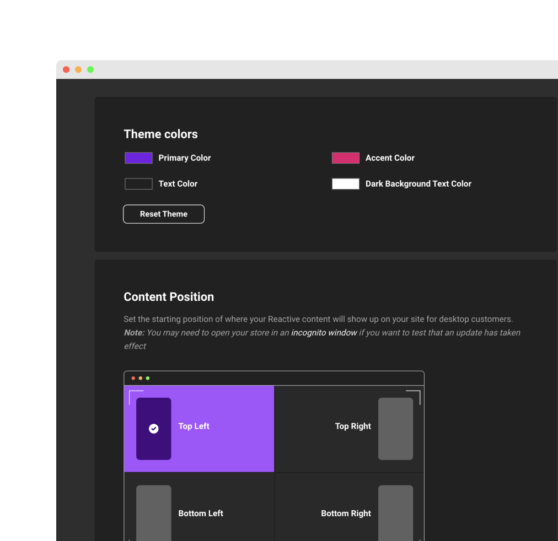Click the Primary Color label

coord(185,158)
